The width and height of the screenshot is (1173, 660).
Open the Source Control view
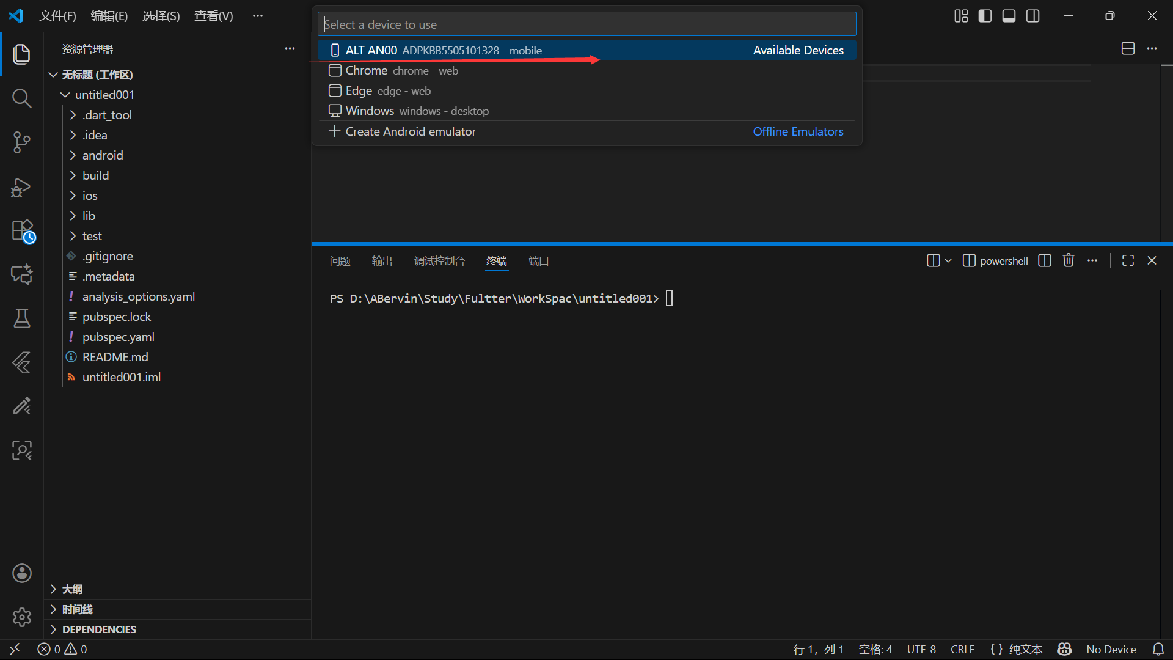pyautogui.click(x=21, y=142)
